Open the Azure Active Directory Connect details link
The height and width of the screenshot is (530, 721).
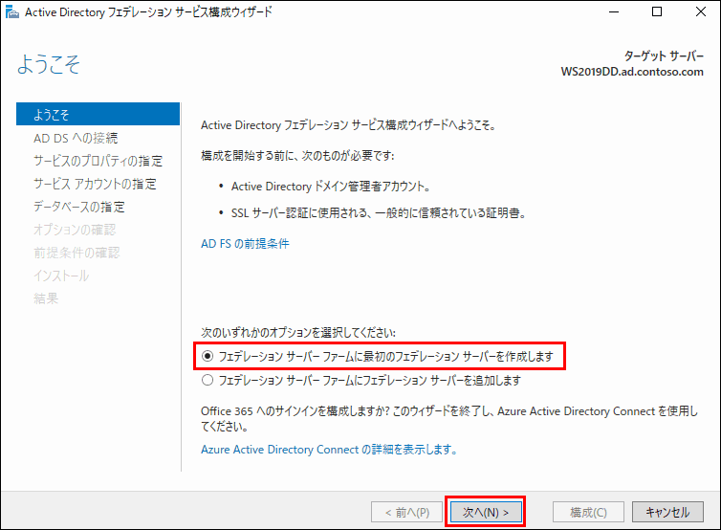click(329, 449)
